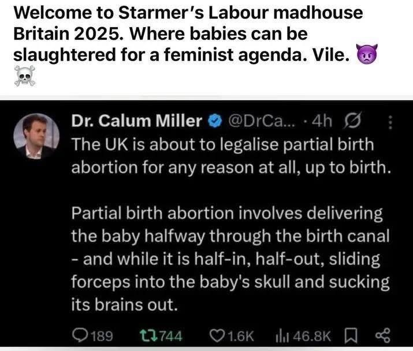Screen dimensions: 413x351
Task: View analytics icon showing 46.8K views
Action: coord(283,336)
